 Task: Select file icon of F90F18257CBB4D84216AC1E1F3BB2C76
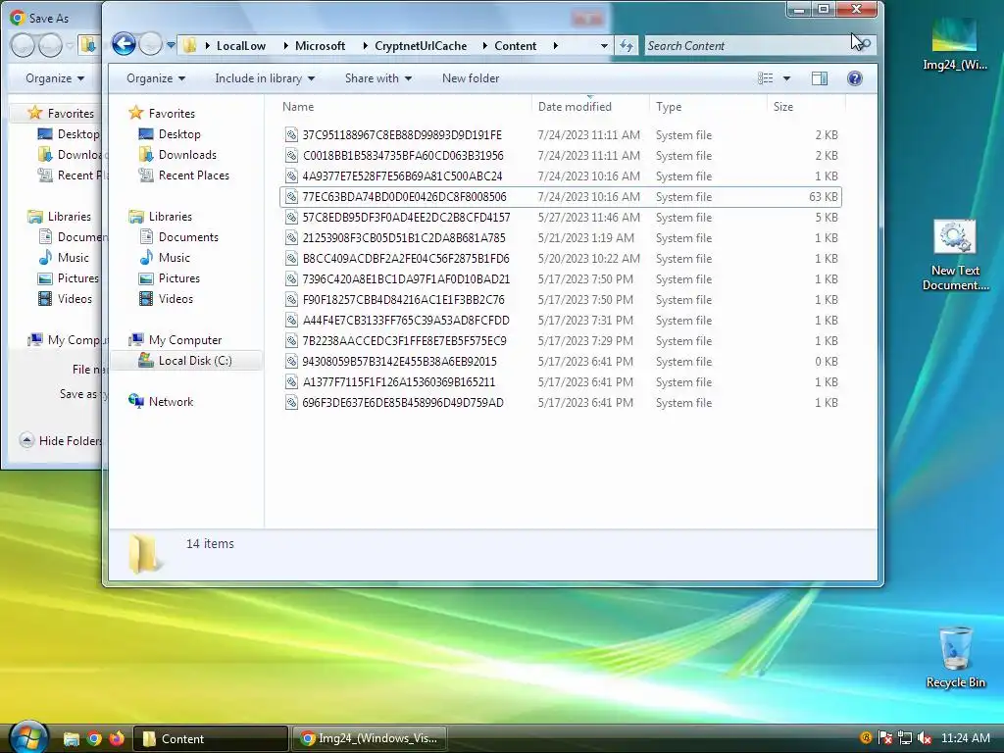click(291, 300)
